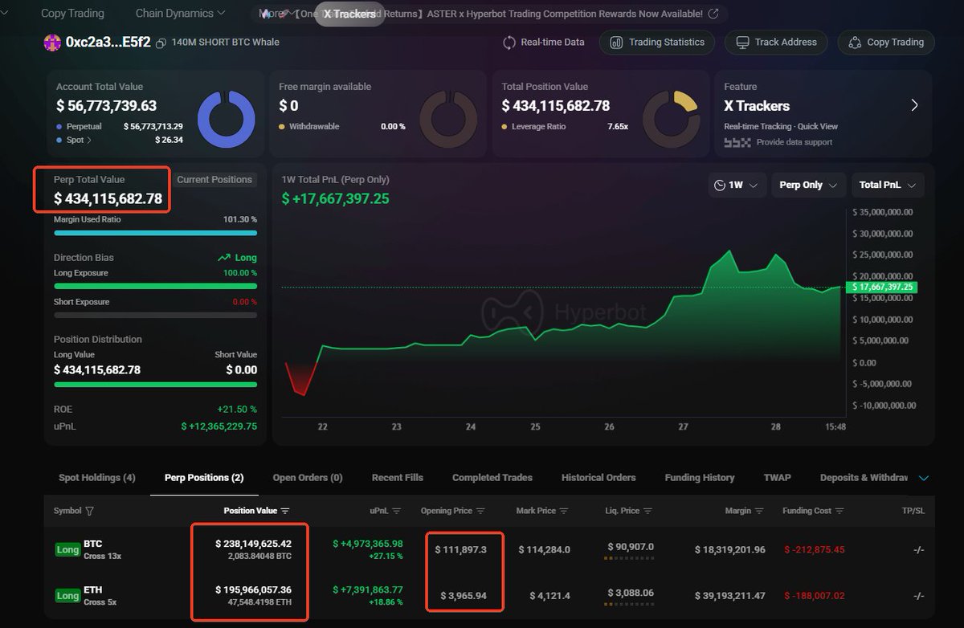Expand the Chain Dynamics menu
The height and width of the screenshot is (628, 964).
[x=180, y=14]
